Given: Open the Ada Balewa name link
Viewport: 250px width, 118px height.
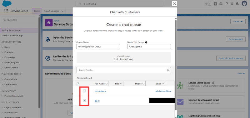Looking at the screenshot, I should [x=100, y=91].
